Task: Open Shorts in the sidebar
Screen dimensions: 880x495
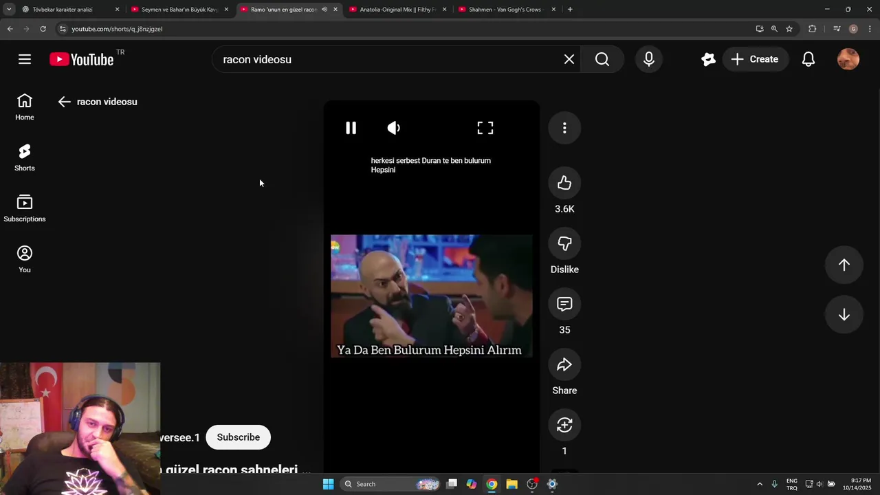Action: pyautogui.click(x=25, y=158)
